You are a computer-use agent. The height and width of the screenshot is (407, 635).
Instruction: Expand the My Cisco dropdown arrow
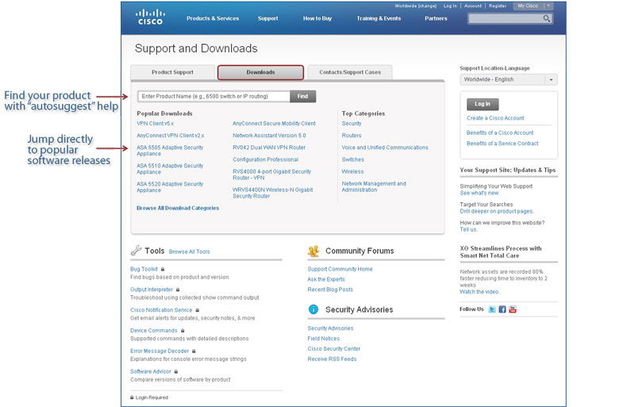coord(548,6)
